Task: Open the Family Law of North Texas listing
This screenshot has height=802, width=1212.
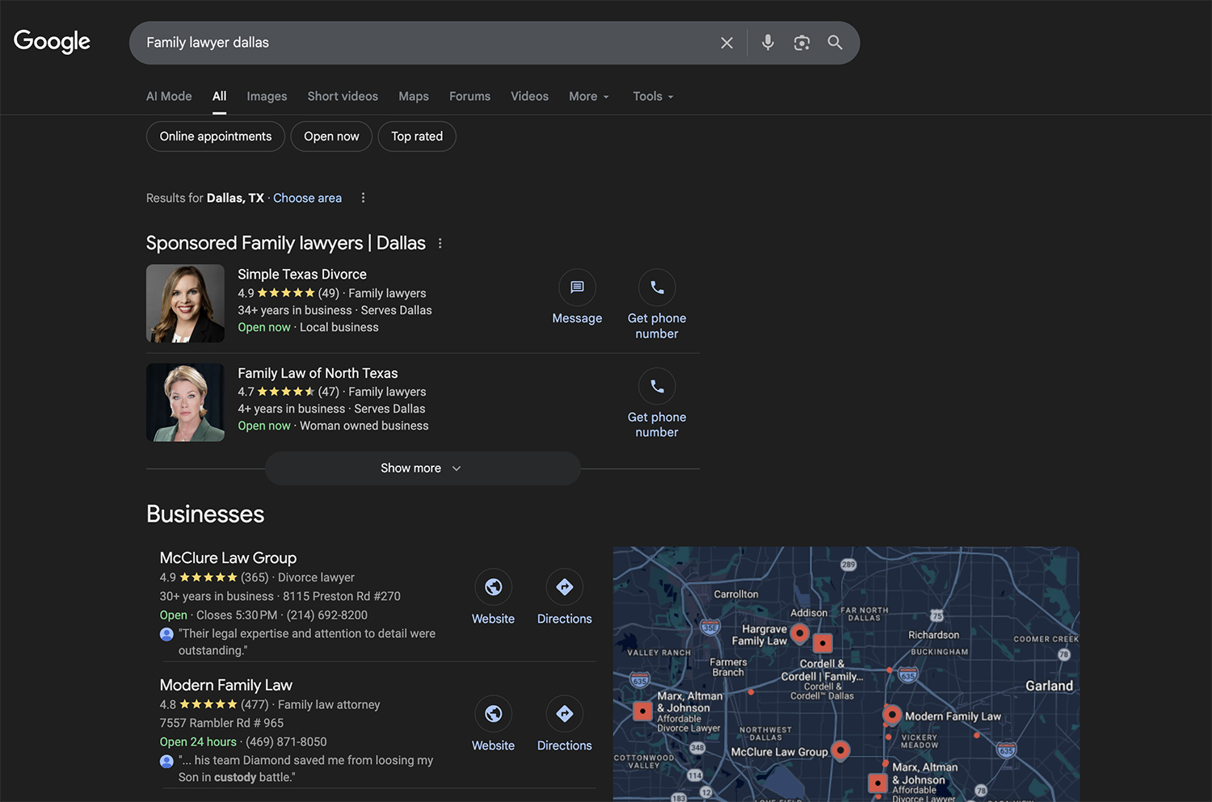Action: 318,373
